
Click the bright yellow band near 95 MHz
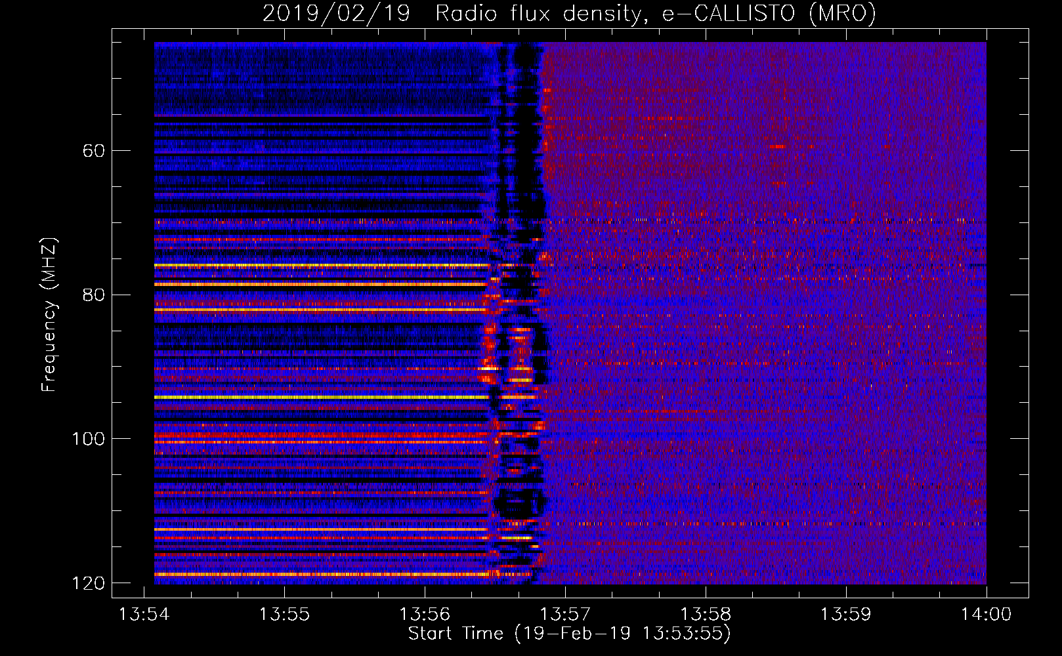[322, 397]
